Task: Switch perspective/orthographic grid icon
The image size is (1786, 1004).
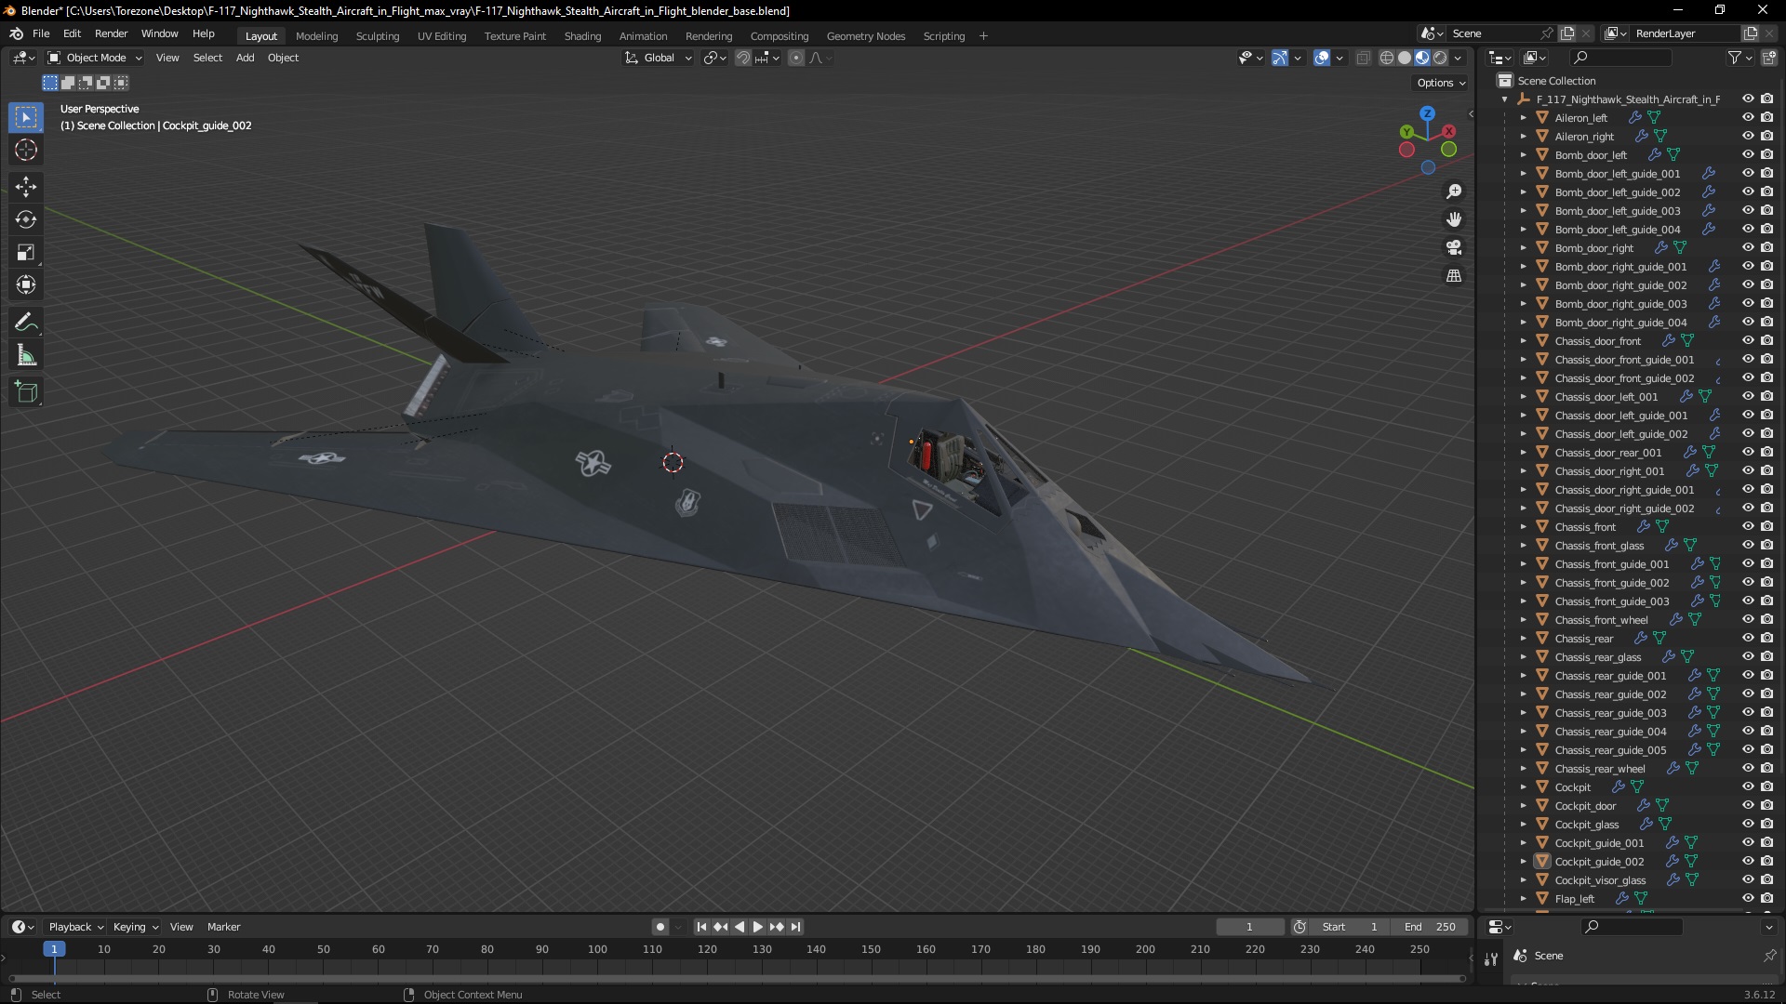Action: pyautogui.click(x=1454, y=275)
